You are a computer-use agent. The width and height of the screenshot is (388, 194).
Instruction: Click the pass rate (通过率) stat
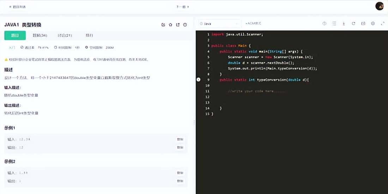tap(35, 47)
